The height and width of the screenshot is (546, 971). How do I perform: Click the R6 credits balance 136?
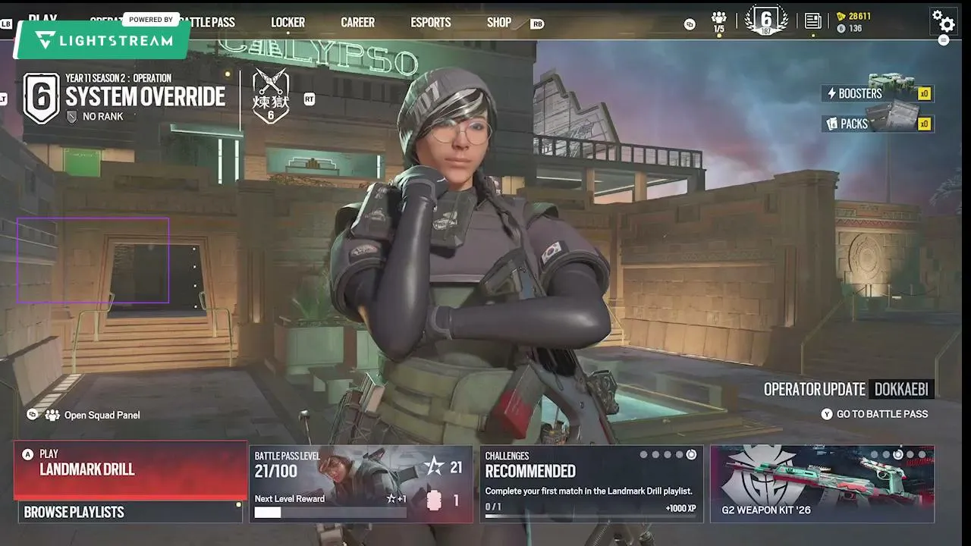pyautogui.click(x=856, y=28)
